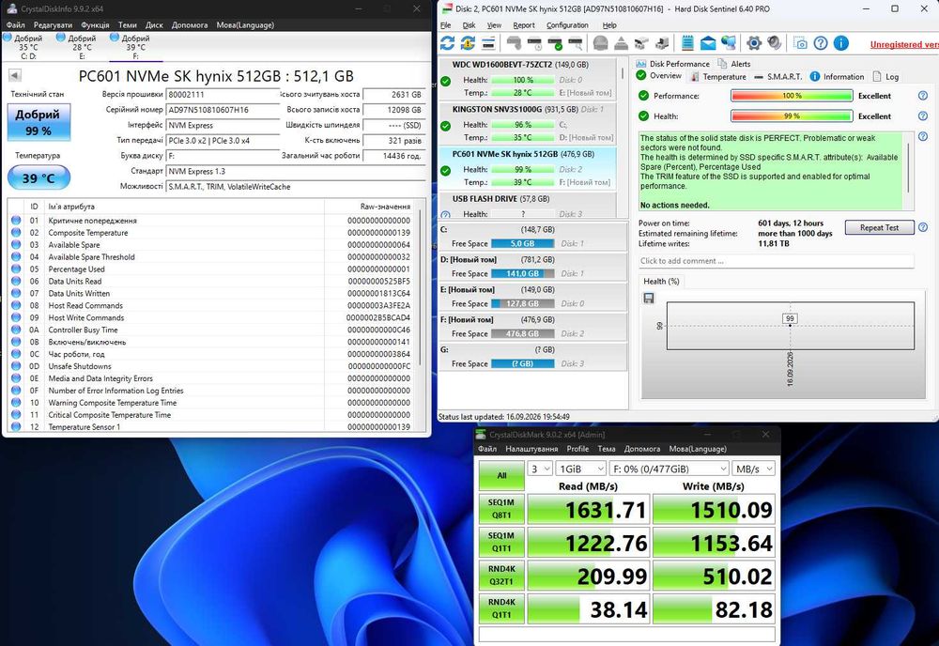Select the Percentage Used attribute row
This screenshot has width=939, height=646.
[x=214, y=269]
